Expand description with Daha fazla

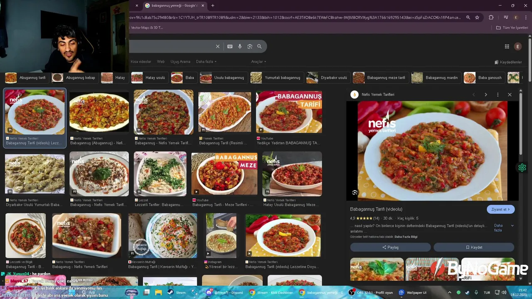click(x=503, y=228)
